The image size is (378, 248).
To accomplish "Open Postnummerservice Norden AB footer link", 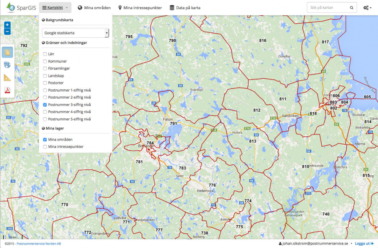I will [x=38, y=243].
